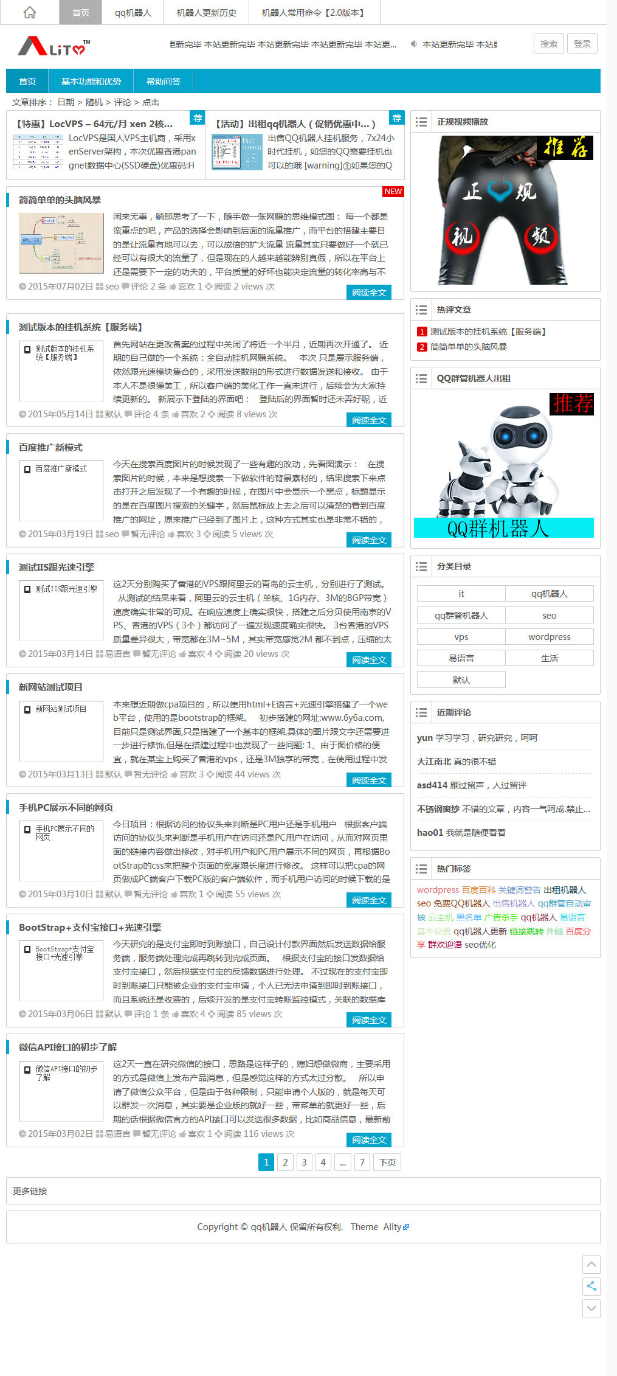Click 出租qq机器人 post thumbnail
This screenshot has height=1376, width=617.
pos(237,152)
